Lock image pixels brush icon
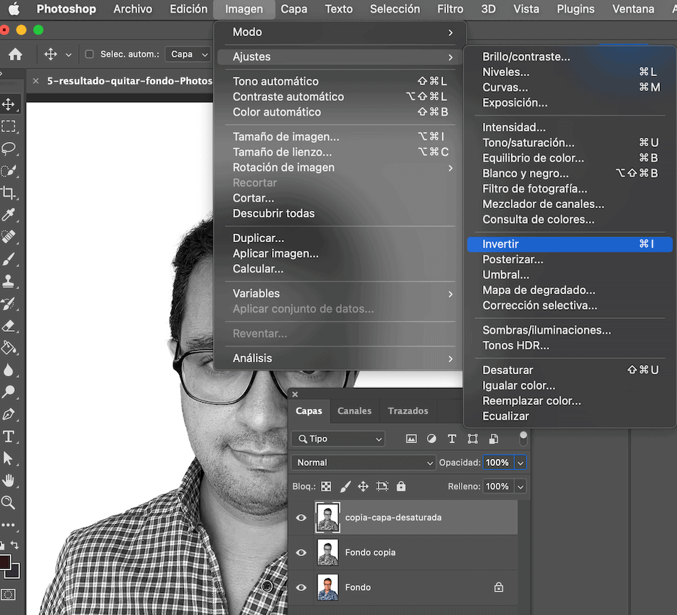 [345, 487]
